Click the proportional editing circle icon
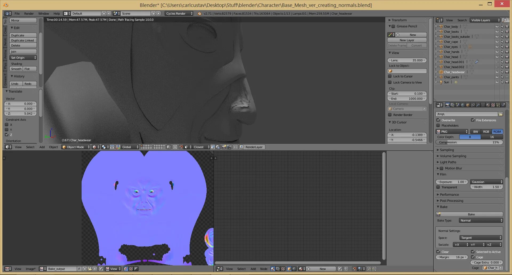Image resolution: width=512 pixels, height=275 pixels. coord(175,147)
